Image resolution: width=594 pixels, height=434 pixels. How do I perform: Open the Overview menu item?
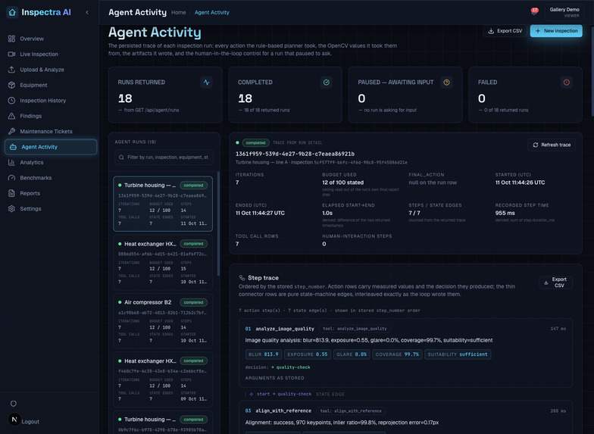pyautogui.click(x=50, y=39)
